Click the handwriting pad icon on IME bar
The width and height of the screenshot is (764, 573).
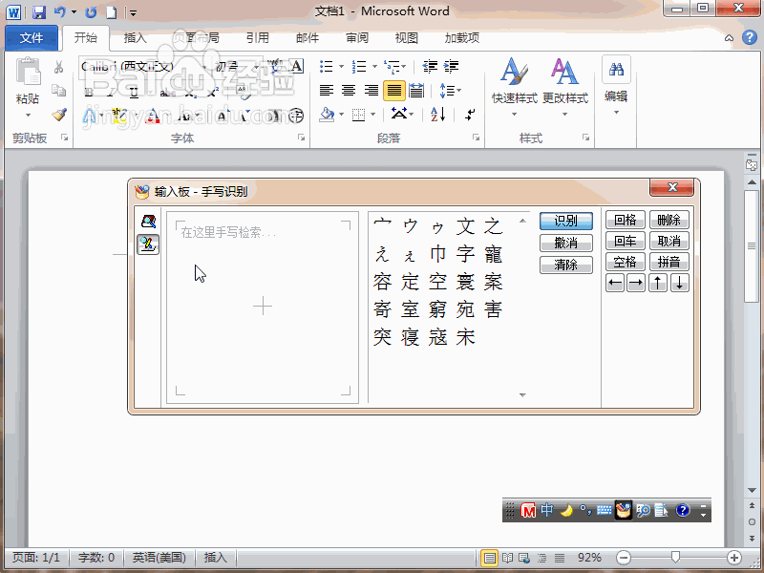[624, 510]
